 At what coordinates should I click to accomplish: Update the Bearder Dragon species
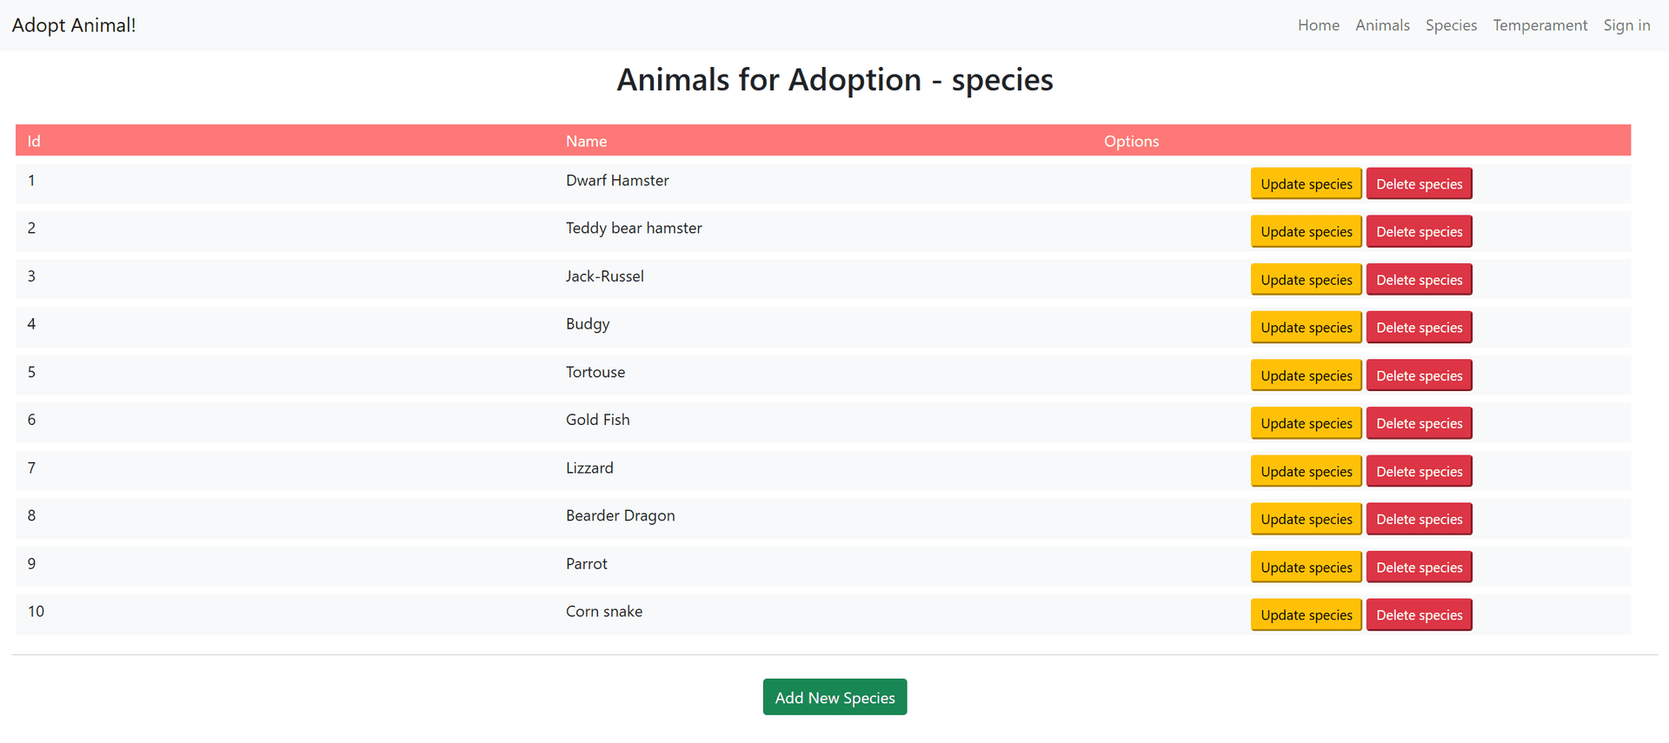1306,520
